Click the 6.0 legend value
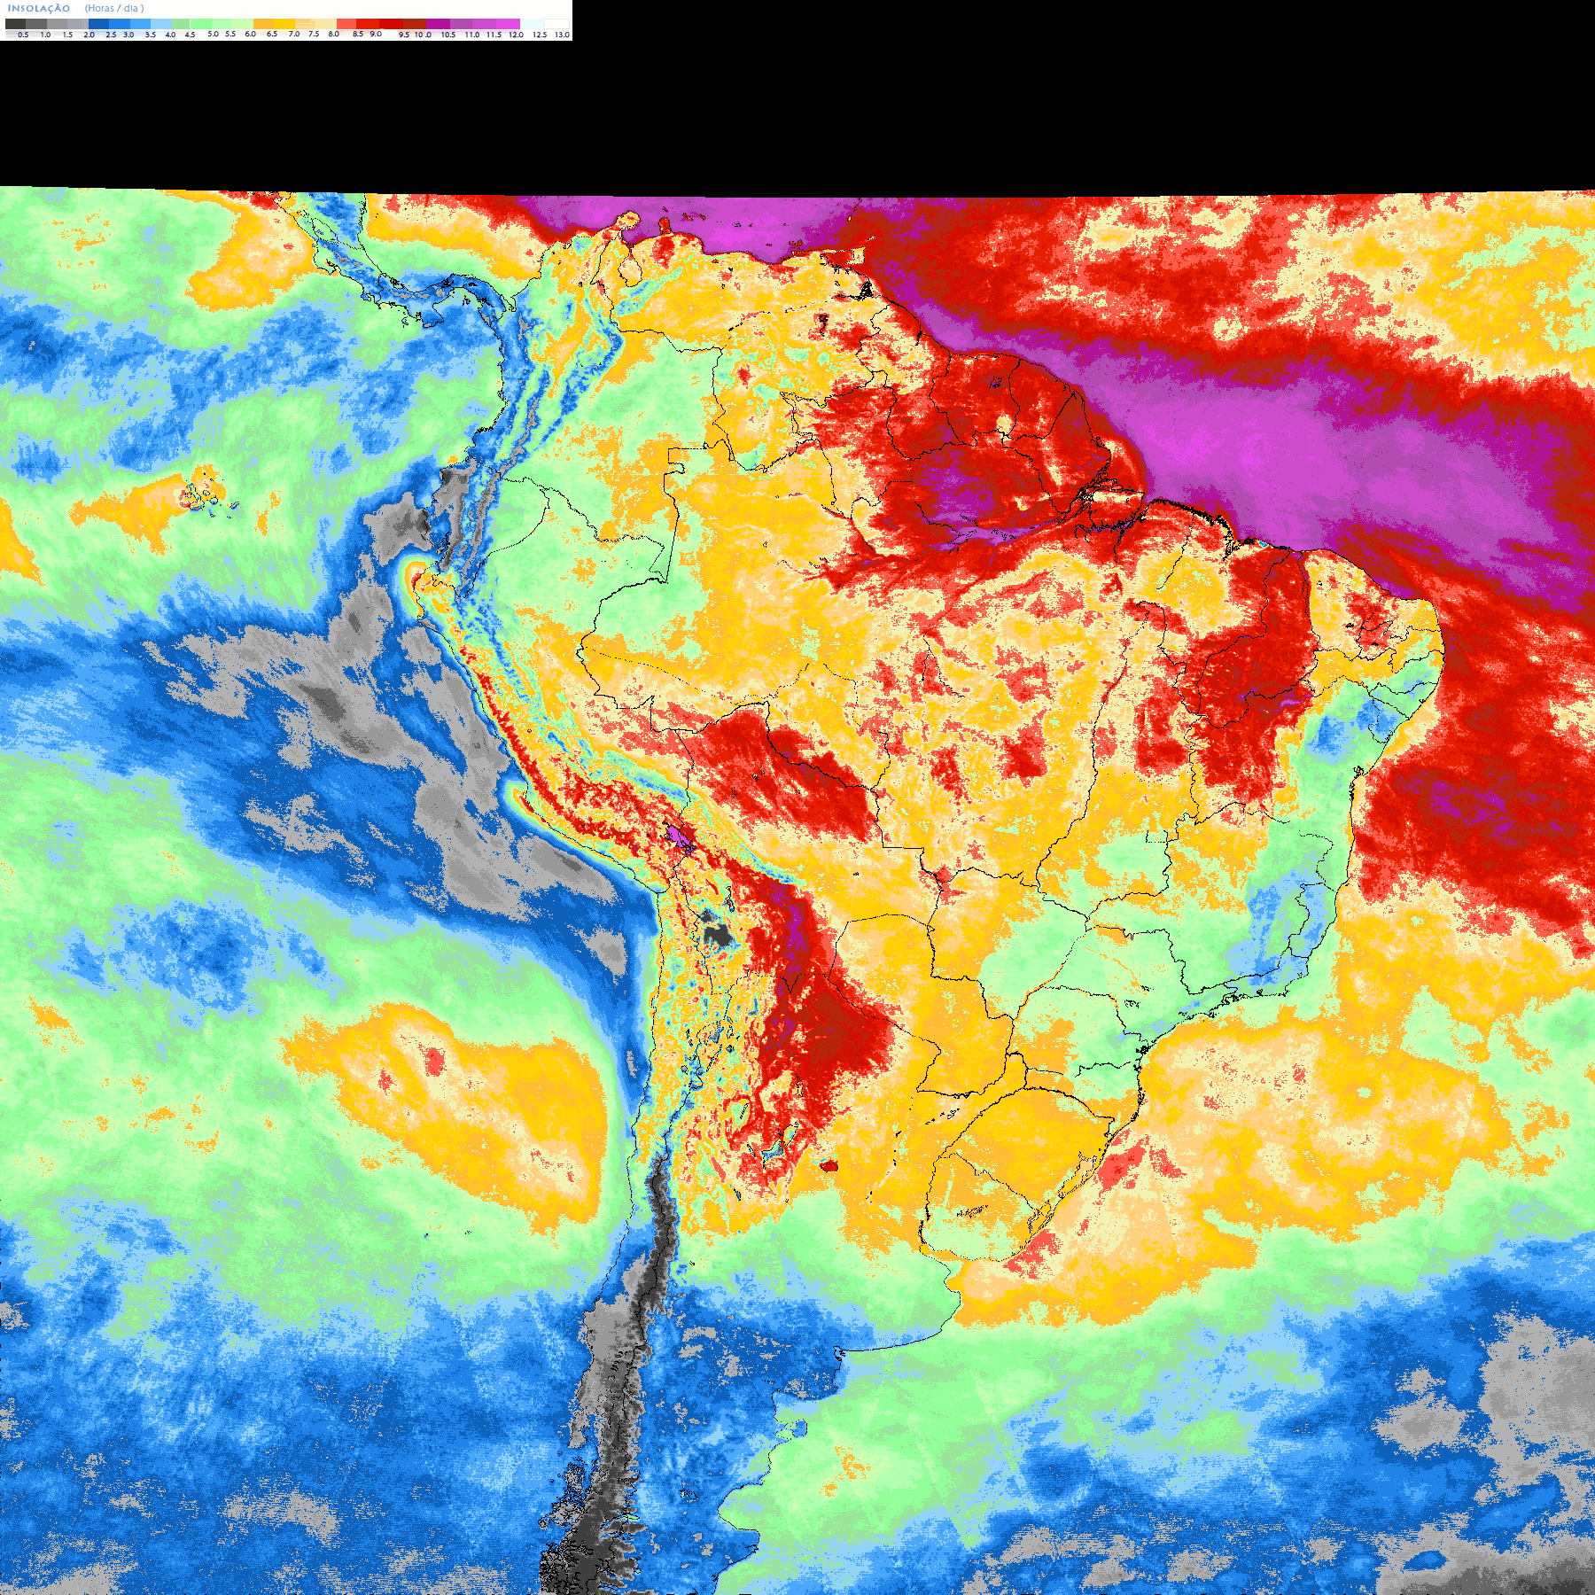This screenshot has height=1595, width=1595. tap(251, 34)
